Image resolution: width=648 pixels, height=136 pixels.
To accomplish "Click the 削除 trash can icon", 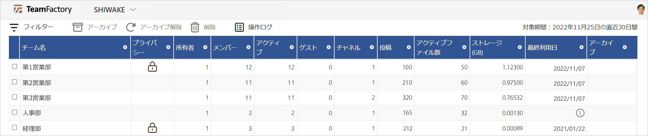I will (195, 27).
